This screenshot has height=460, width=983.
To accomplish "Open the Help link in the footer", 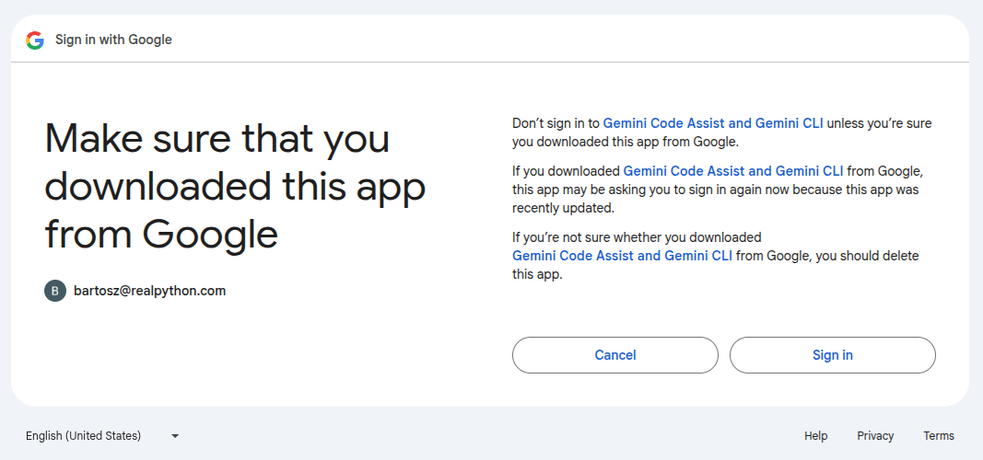I will 815,436.
